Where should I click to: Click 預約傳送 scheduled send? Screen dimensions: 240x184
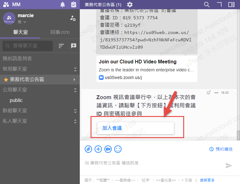221,149
